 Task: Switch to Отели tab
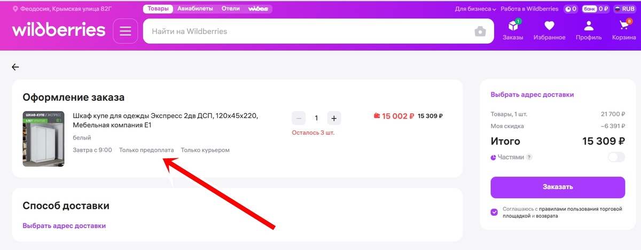click(230, 9)
